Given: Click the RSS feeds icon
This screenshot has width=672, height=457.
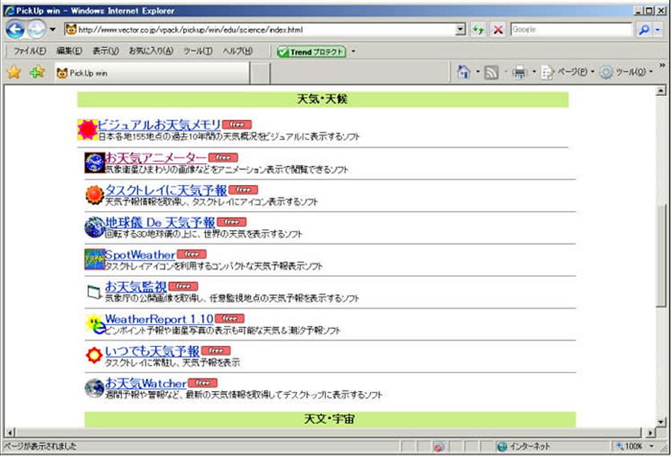Looking at the screenshot, I should pos(492,72).
